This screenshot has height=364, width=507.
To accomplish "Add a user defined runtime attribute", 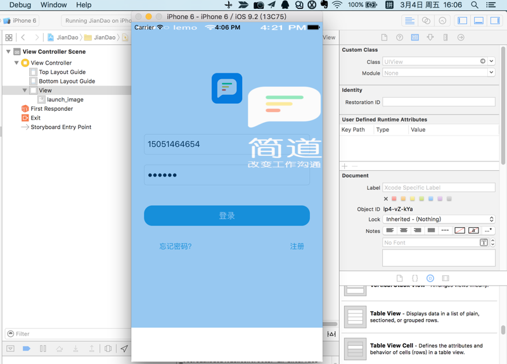I will pyautogui.click(x=345, y=166).
